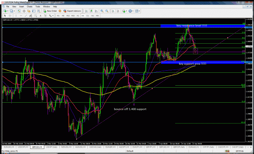This screenshot has height=154, width=254.
Task: Select the Text tool
Action: coord(41,16)
